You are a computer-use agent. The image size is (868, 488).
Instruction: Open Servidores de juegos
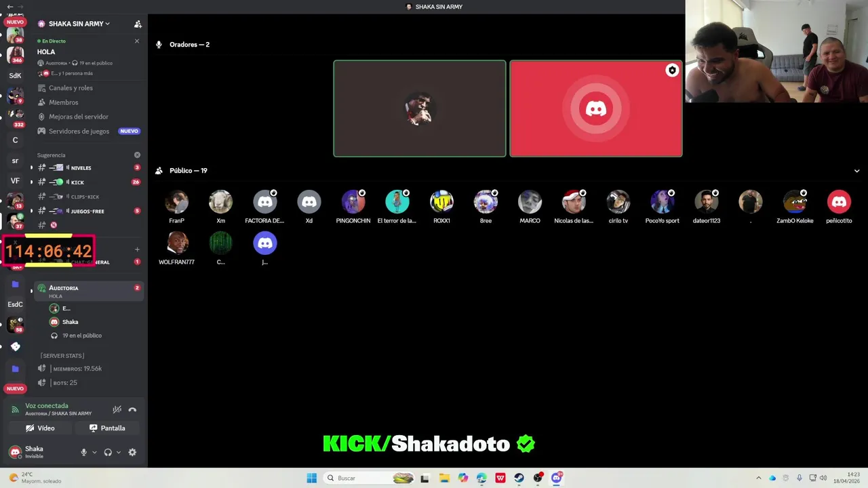tap(79, 131)
